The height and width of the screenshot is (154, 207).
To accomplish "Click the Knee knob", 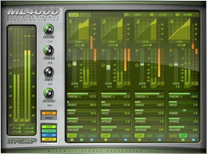I will 49,71.
